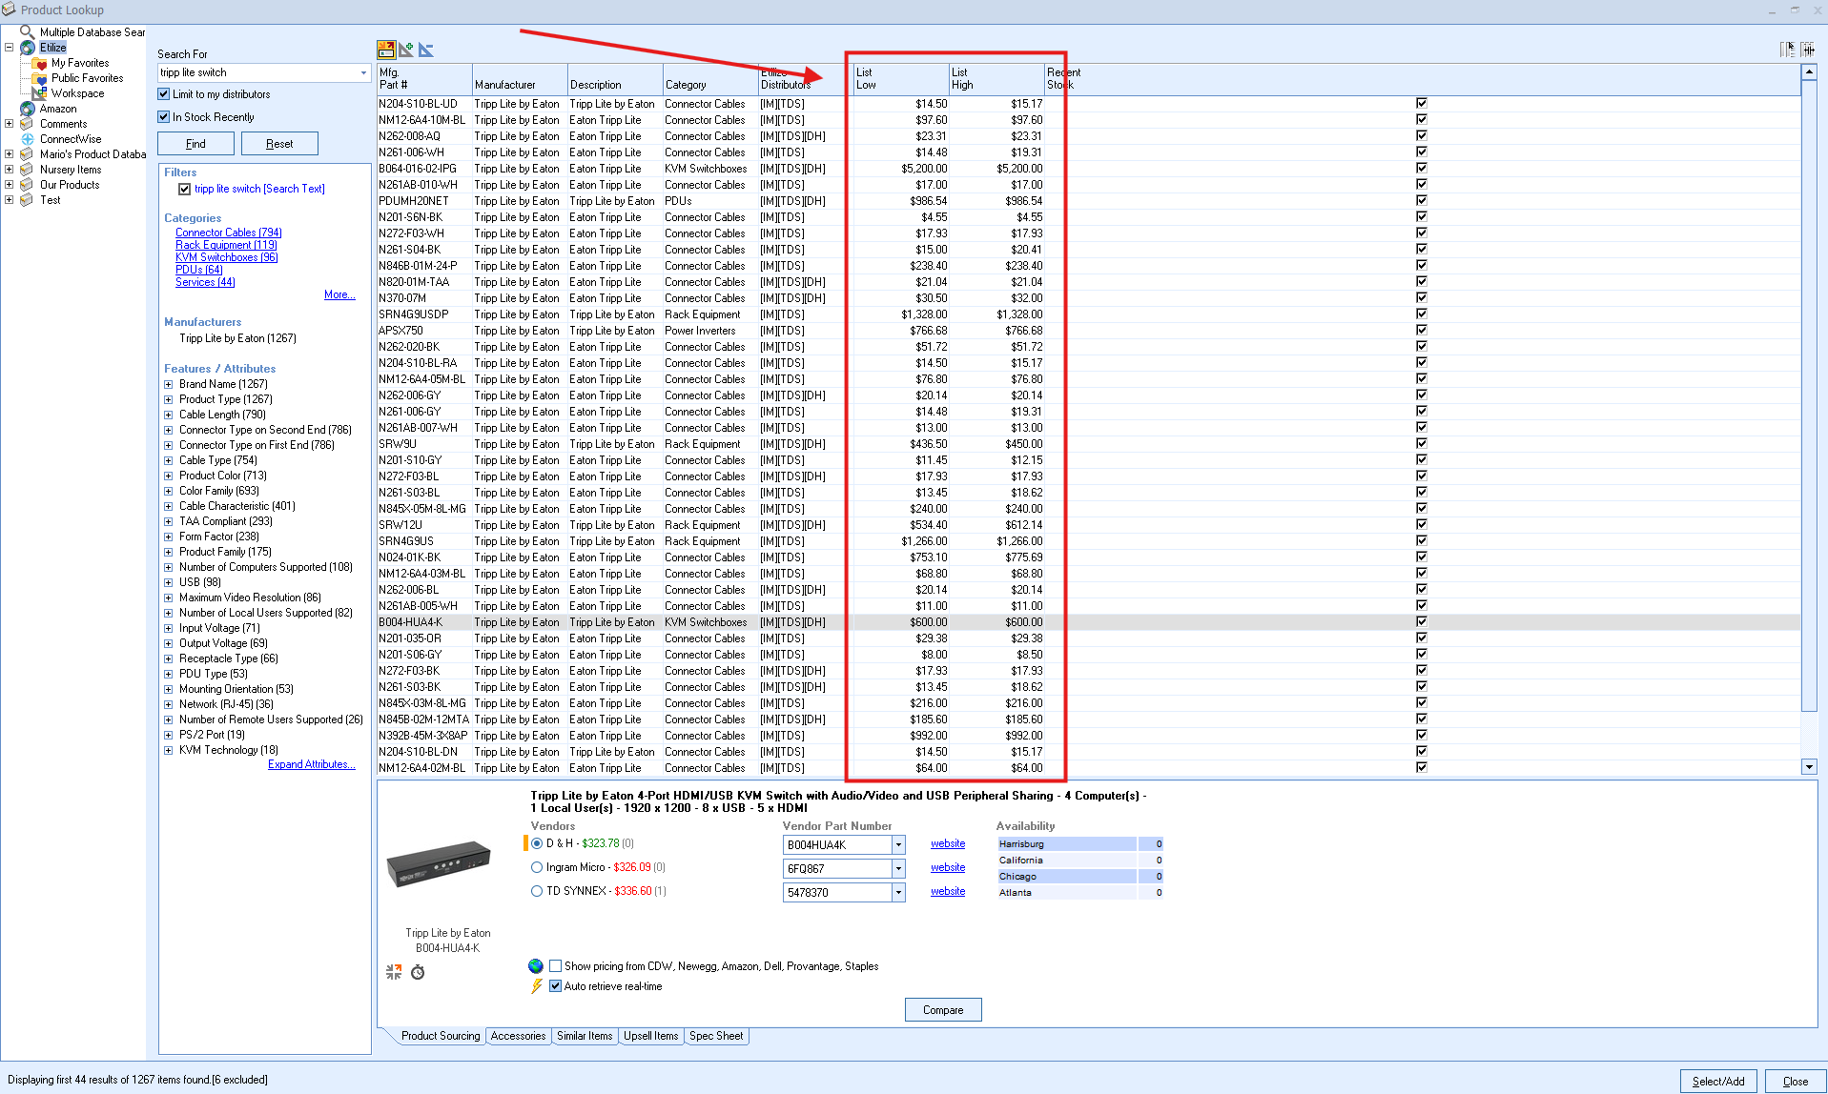Enable Show pricing from CDW, Newegg checkbox
1828x1094 pixels.
coord(555,966)
